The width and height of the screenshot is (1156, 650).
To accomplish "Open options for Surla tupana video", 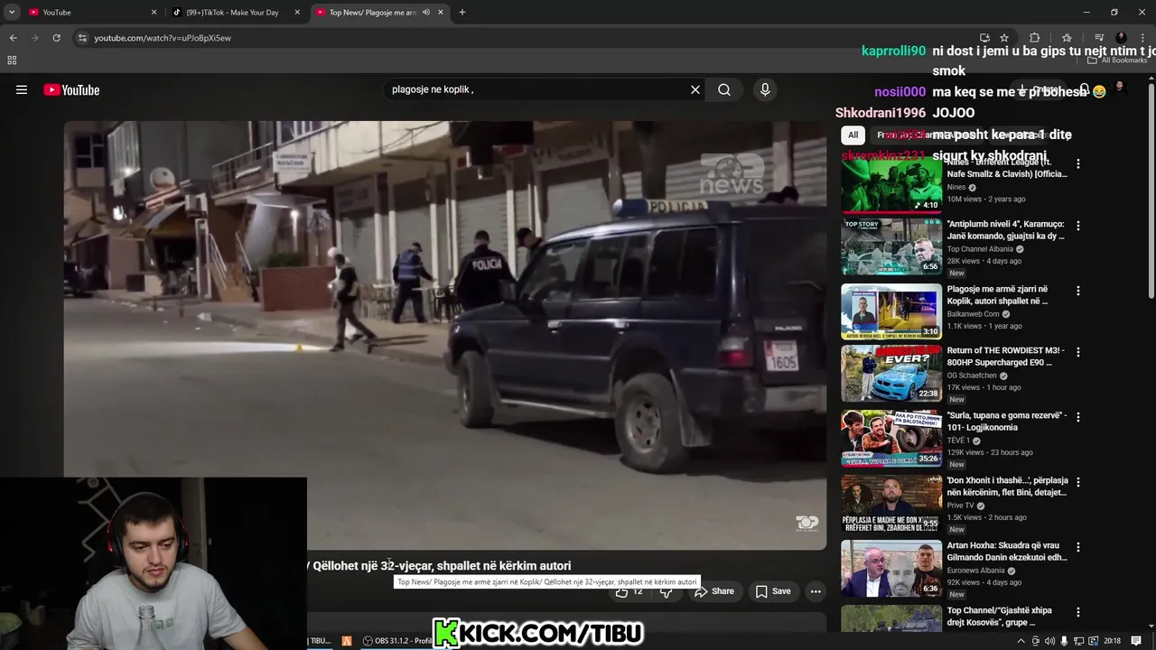I will click(x=1077, y=417).
